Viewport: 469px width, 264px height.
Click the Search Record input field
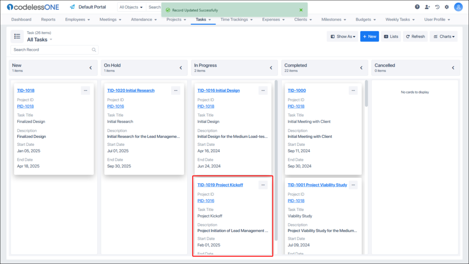(x=51, y=49)
